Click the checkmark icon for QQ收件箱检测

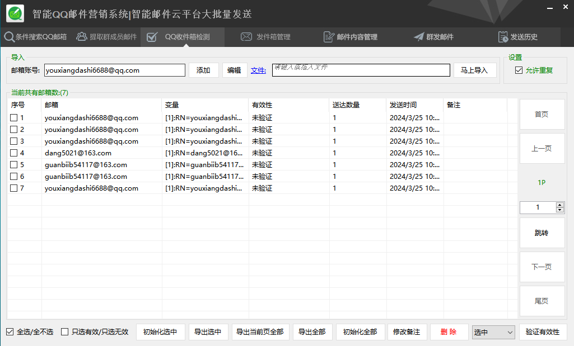[x=152, y=37]
